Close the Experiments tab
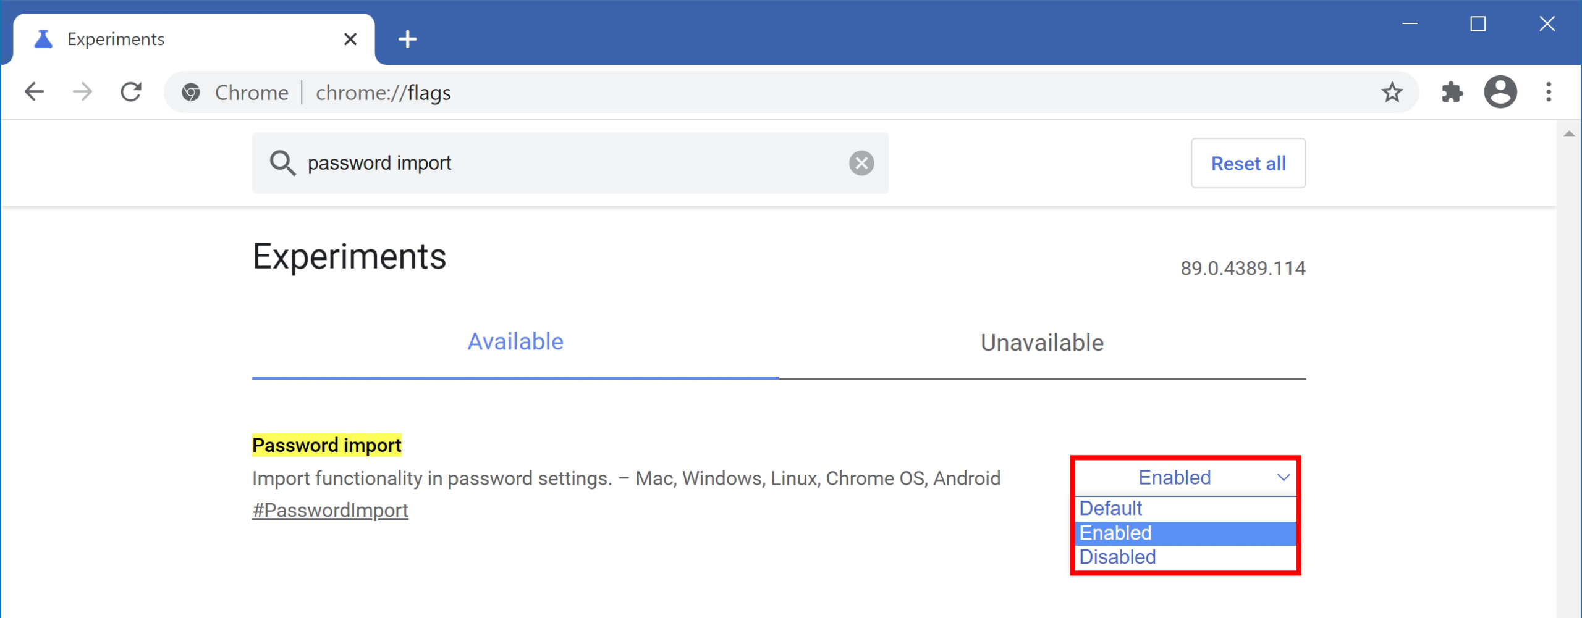Image resolution: width=1582 pixels, height=618 pixels. pyautogui.click(x=350, y=39)
